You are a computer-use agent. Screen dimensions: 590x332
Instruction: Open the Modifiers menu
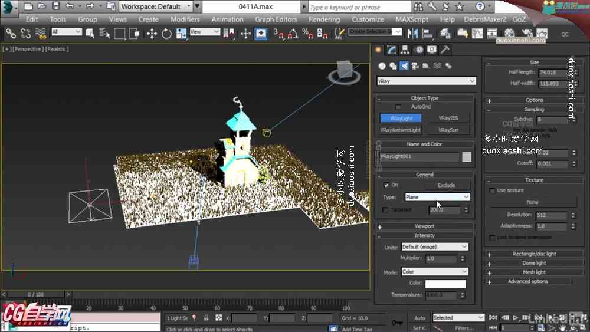(185, 19)
